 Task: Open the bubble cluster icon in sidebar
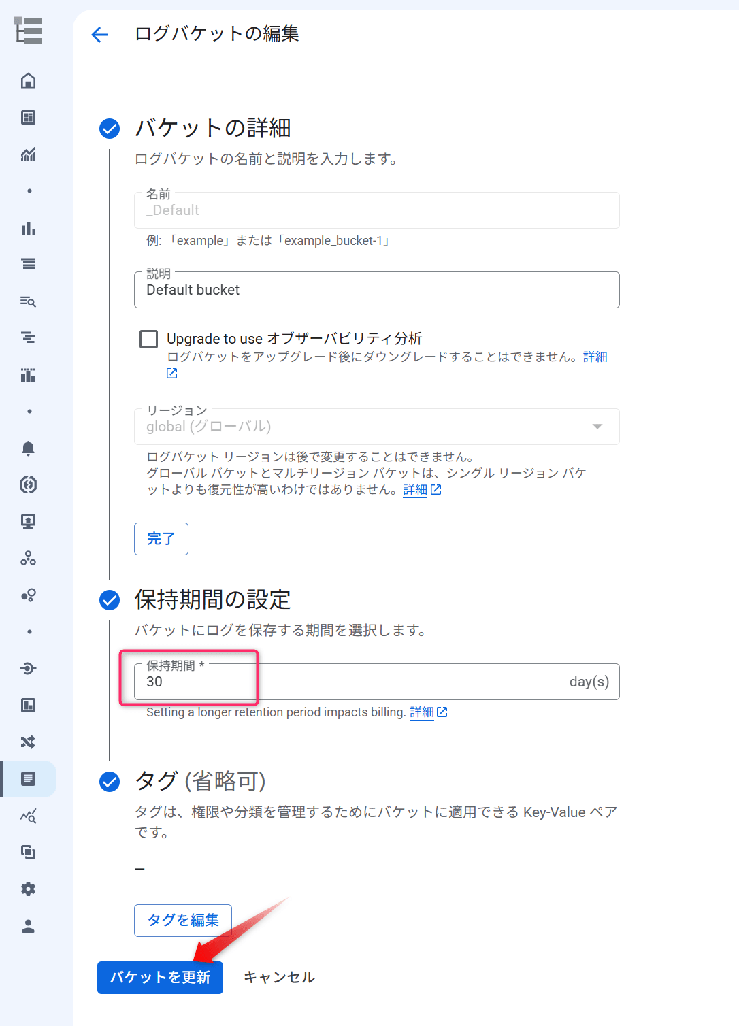click(x=29, y=595)
